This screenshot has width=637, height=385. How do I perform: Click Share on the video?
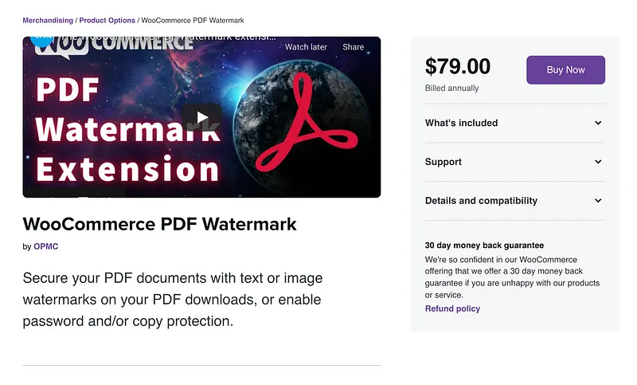[x=353, y=47]
